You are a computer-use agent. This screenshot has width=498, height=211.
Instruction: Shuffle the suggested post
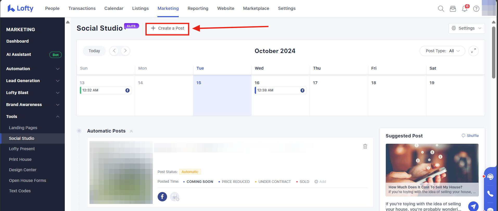click(470, 136)
